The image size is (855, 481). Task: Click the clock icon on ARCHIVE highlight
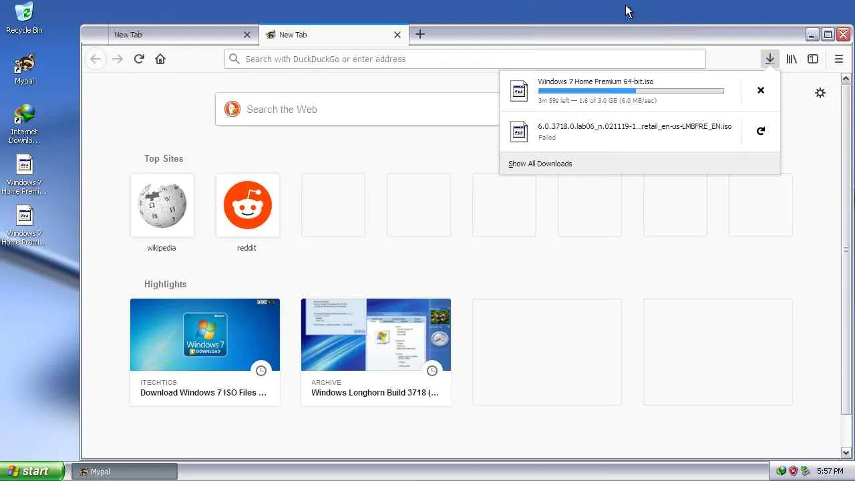click(x=432, y=370)
